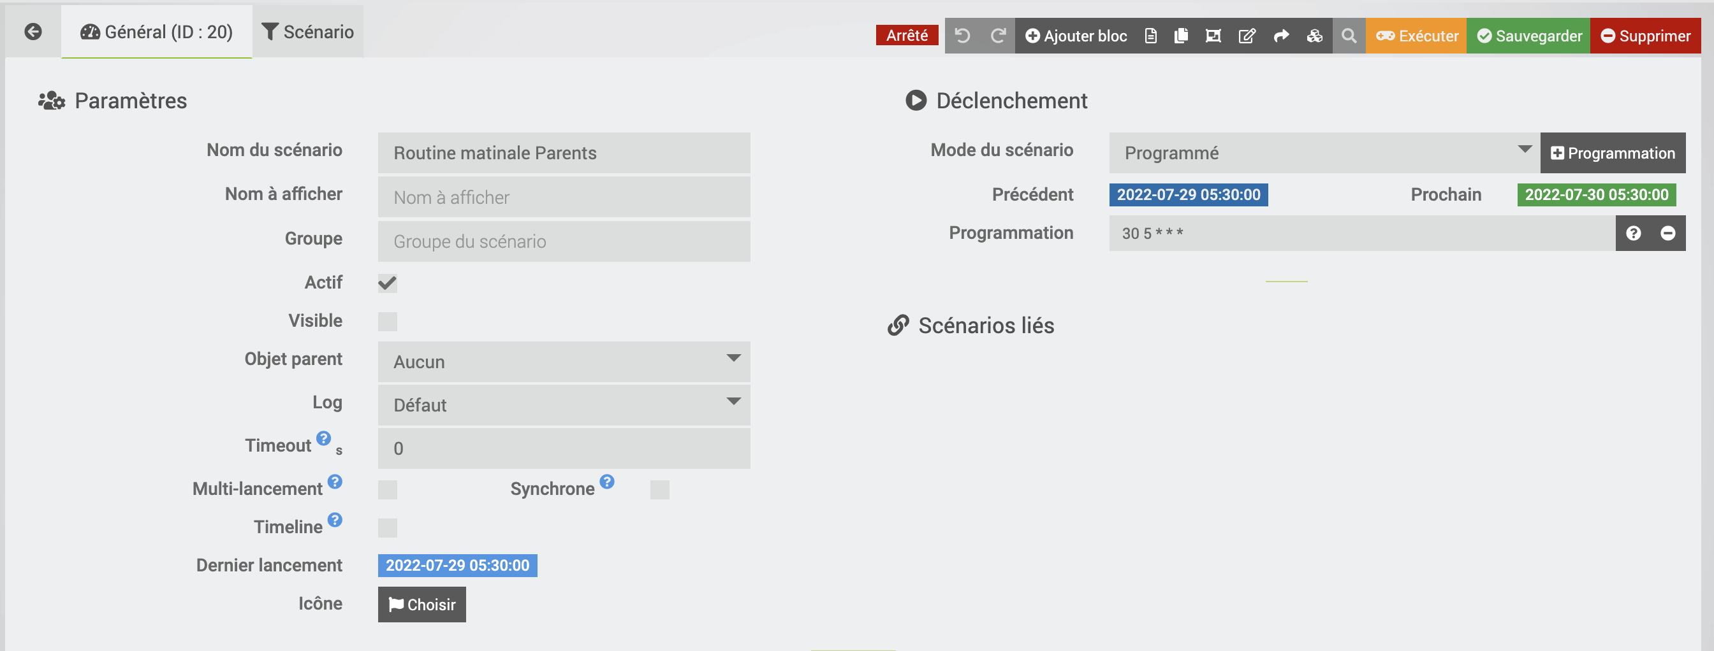Switch to the Scénario tab
The width and height of the screenshot is (1714, 651).
click(307, 32)
